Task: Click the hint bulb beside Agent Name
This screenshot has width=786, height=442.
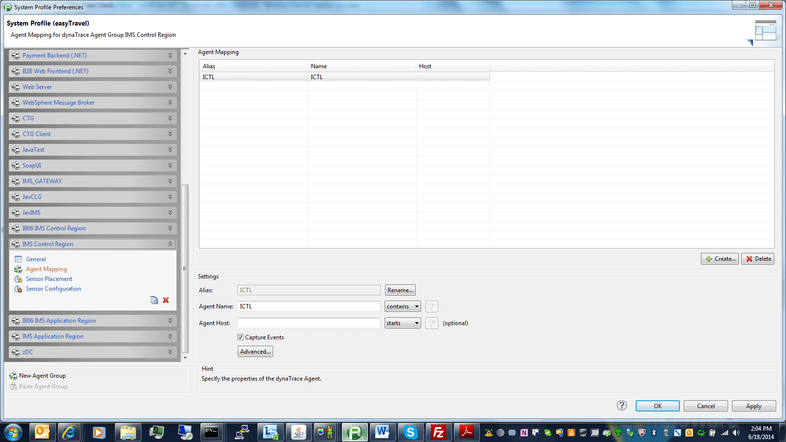Action: (432, 306)
